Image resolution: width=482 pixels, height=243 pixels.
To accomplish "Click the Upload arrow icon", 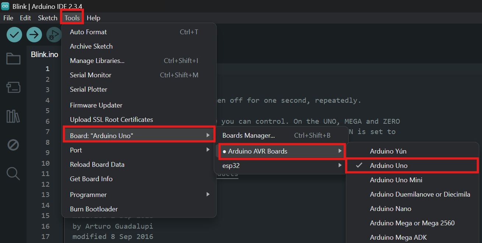I will [34, 35].
